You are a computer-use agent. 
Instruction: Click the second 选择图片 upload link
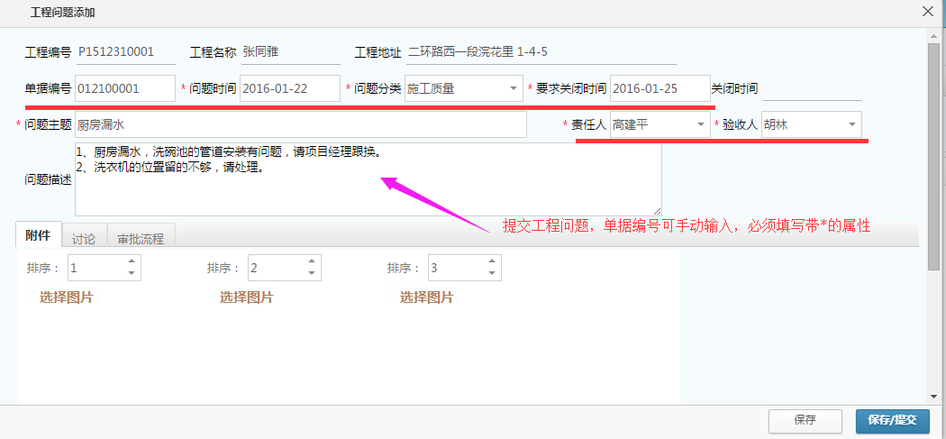pyautogui.click(x=247, y=297)
